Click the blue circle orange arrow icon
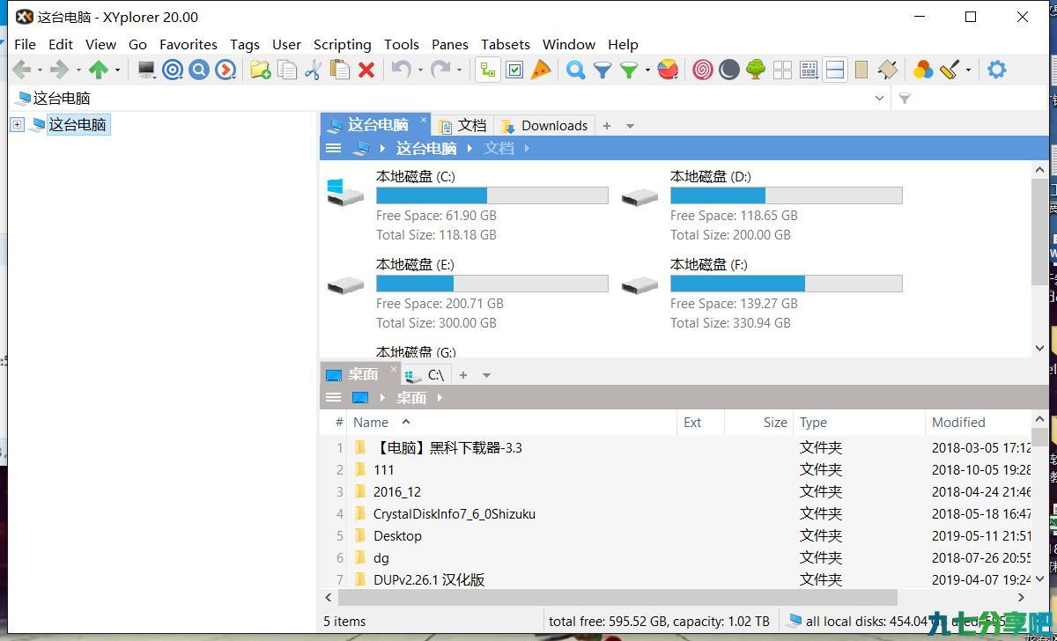This screenshot has width=1057, height=641. 225,70
